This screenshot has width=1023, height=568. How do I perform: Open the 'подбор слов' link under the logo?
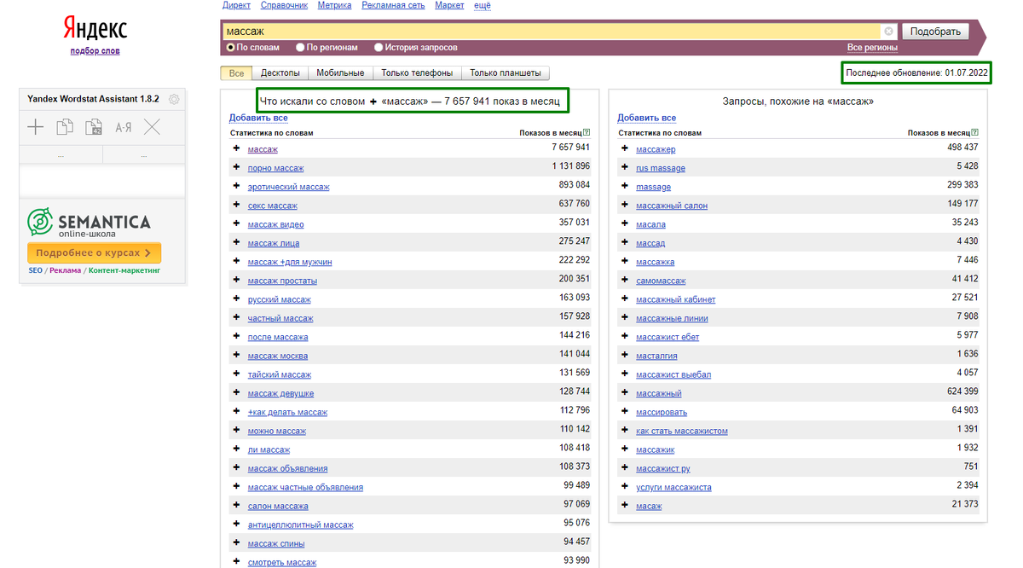(x=95, y=51)
